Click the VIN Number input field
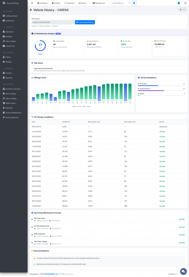 (x=53, y=22)
